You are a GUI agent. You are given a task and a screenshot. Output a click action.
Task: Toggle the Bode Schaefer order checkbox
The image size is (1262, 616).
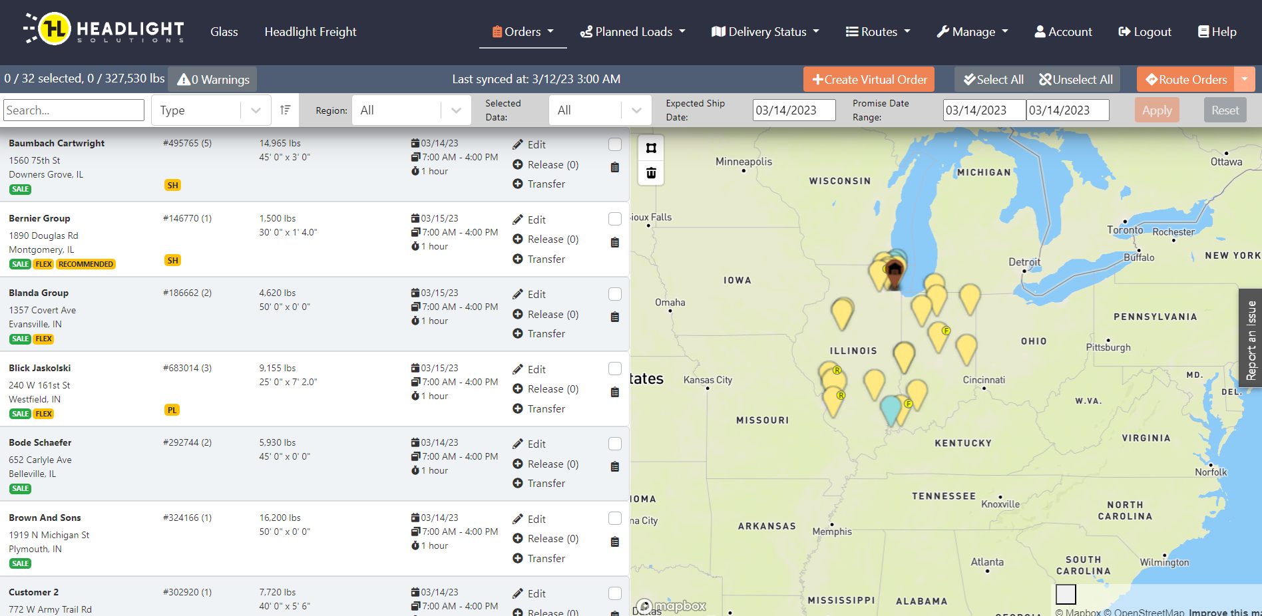(x=615, y=444)
